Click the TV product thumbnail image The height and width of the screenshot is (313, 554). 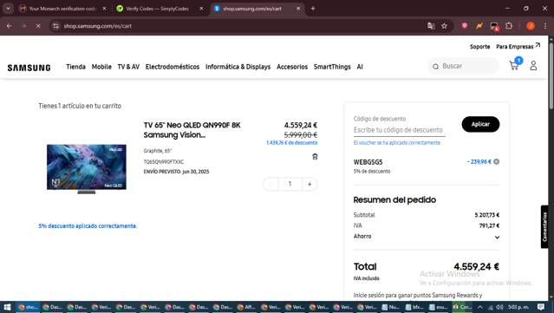click(x=87, y=168)
